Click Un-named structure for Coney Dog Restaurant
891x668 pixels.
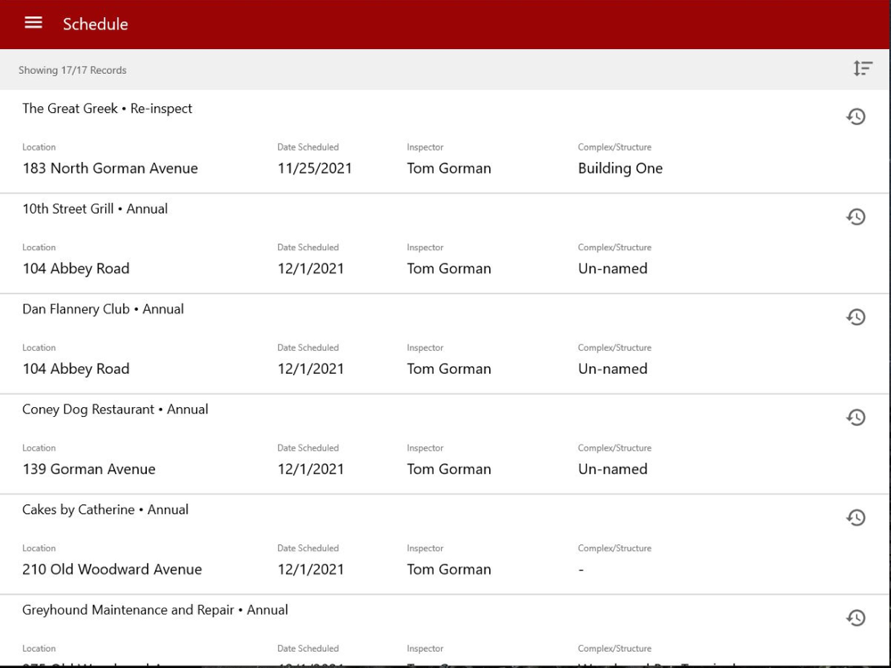coord(613,469)
